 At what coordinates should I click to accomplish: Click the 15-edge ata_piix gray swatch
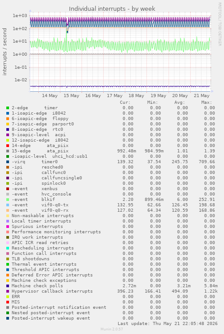(8, 151)
